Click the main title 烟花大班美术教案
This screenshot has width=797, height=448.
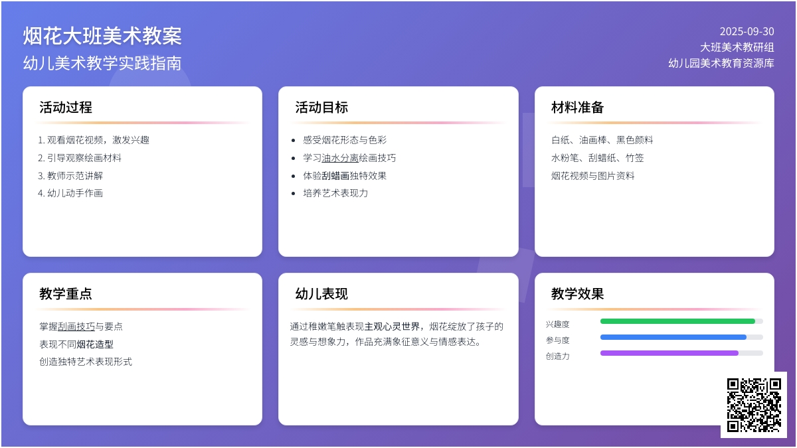[x=102, y=36]
